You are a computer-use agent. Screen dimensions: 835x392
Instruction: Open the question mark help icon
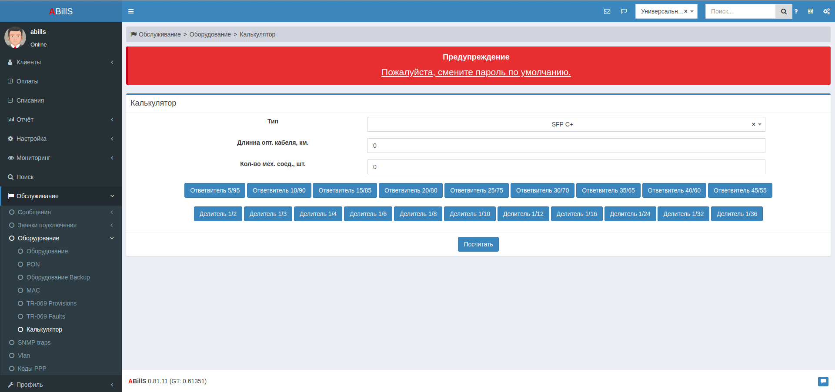pyautogui.click(x=796, y=11)
